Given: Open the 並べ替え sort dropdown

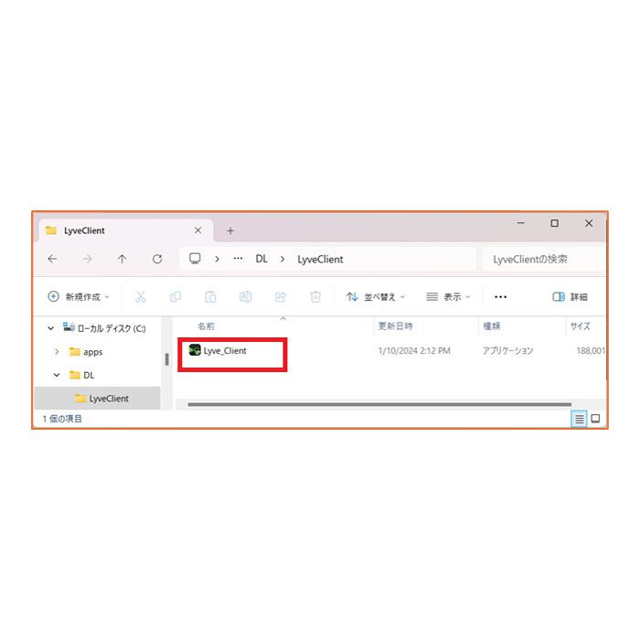Looking at the screenshot, I should (x=376, y=297).
